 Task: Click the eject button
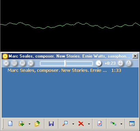point(129,63)
